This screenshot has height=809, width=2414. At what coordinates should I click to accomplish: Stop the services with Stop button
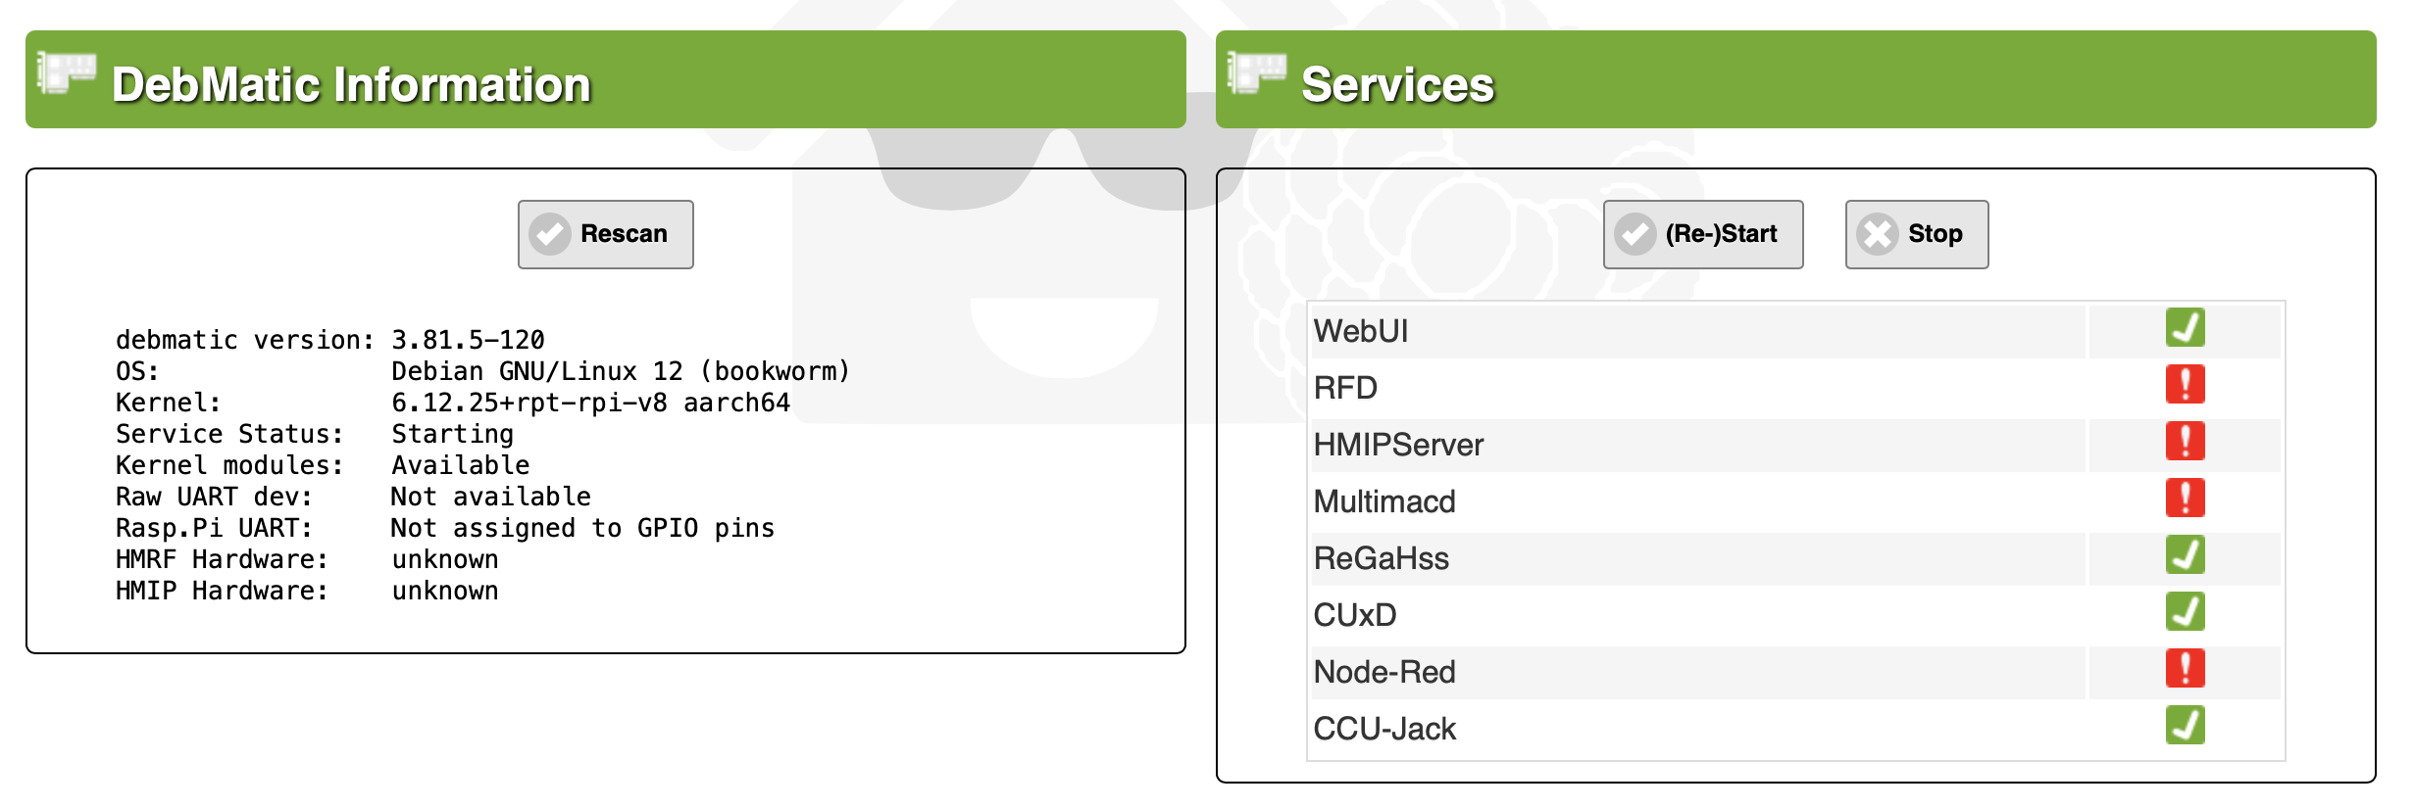point(1916,234)
